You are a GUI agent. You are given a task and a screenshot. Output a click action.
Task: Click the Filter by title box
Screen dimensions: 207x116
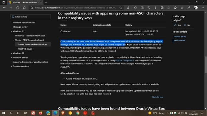pyautogui.click(x=30, y=17)
